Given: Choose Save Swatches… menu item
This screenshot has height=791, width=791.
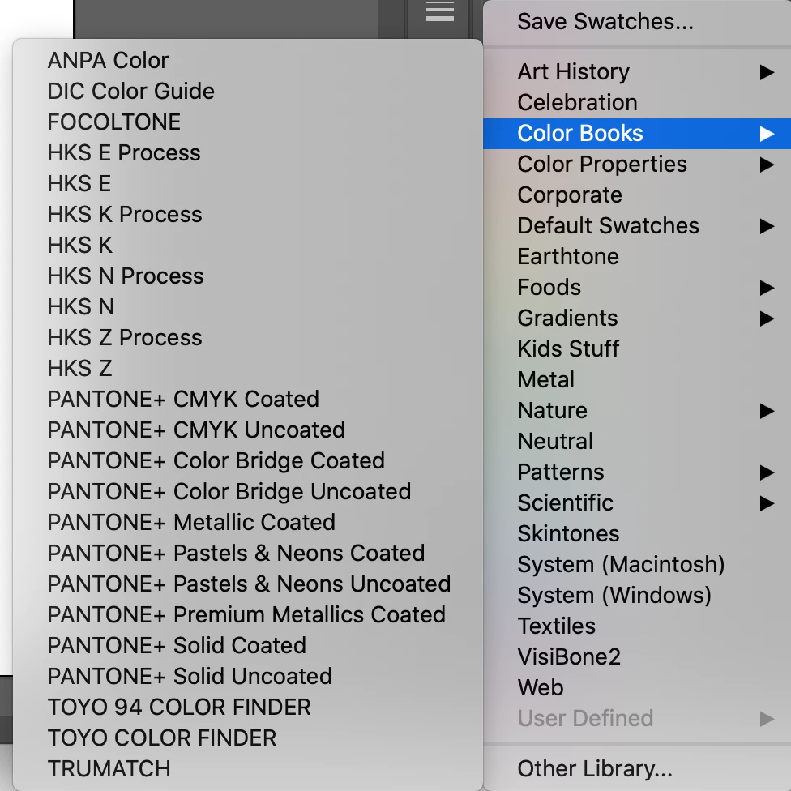Looking at the screenshot, I should [637, 22].
